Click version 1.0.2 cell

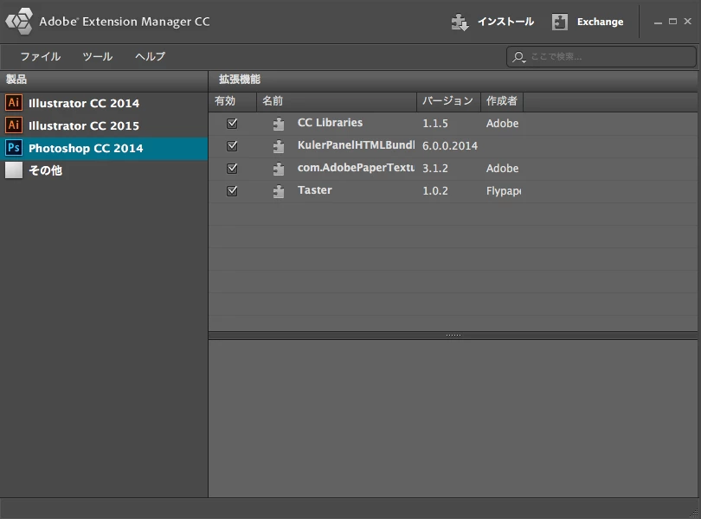point(435,191)
